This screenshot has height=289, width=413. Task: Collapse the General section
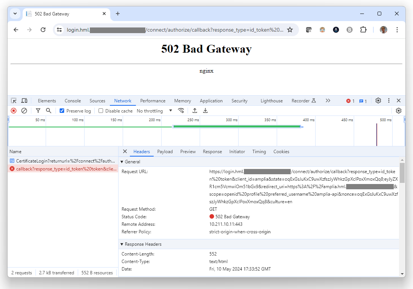coord(122,162)
